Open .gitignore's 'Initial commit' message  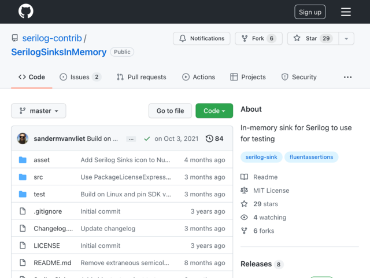tap(101, 211)
